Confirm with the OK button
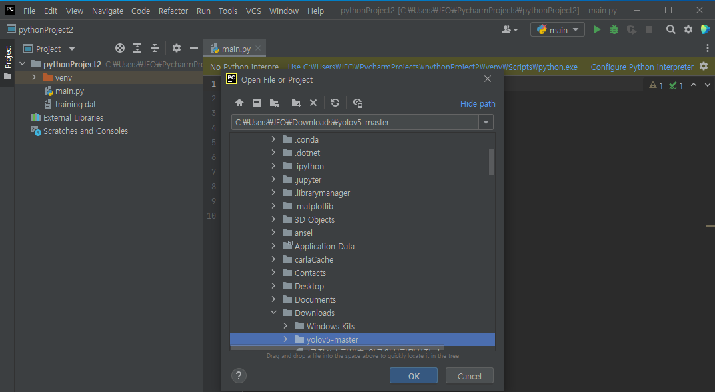This screenshot has height=392, width=715. [414, 375]
